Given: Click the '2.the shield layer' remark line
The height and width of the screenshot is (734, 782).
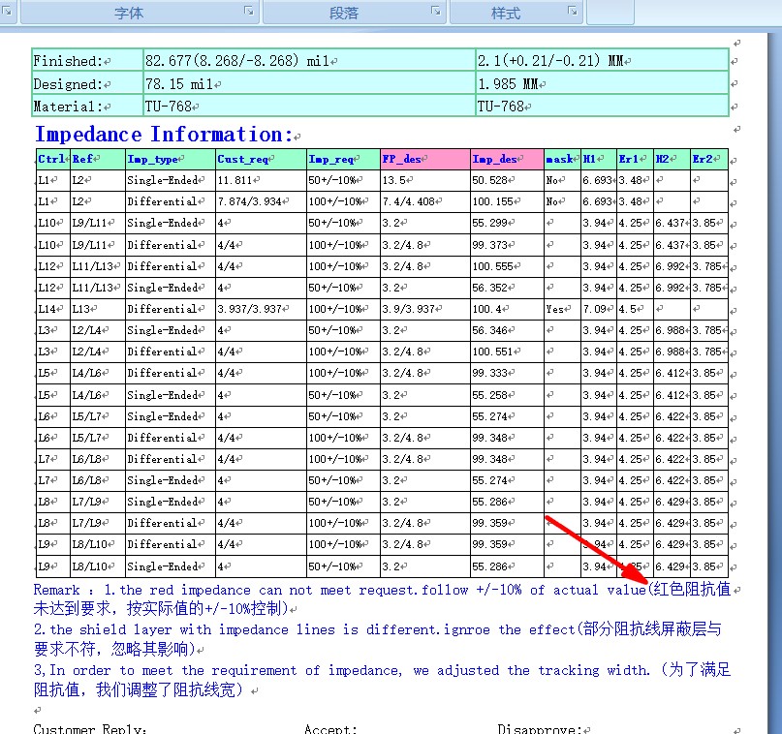Looking at the screenshot, I should pos(378,629).
